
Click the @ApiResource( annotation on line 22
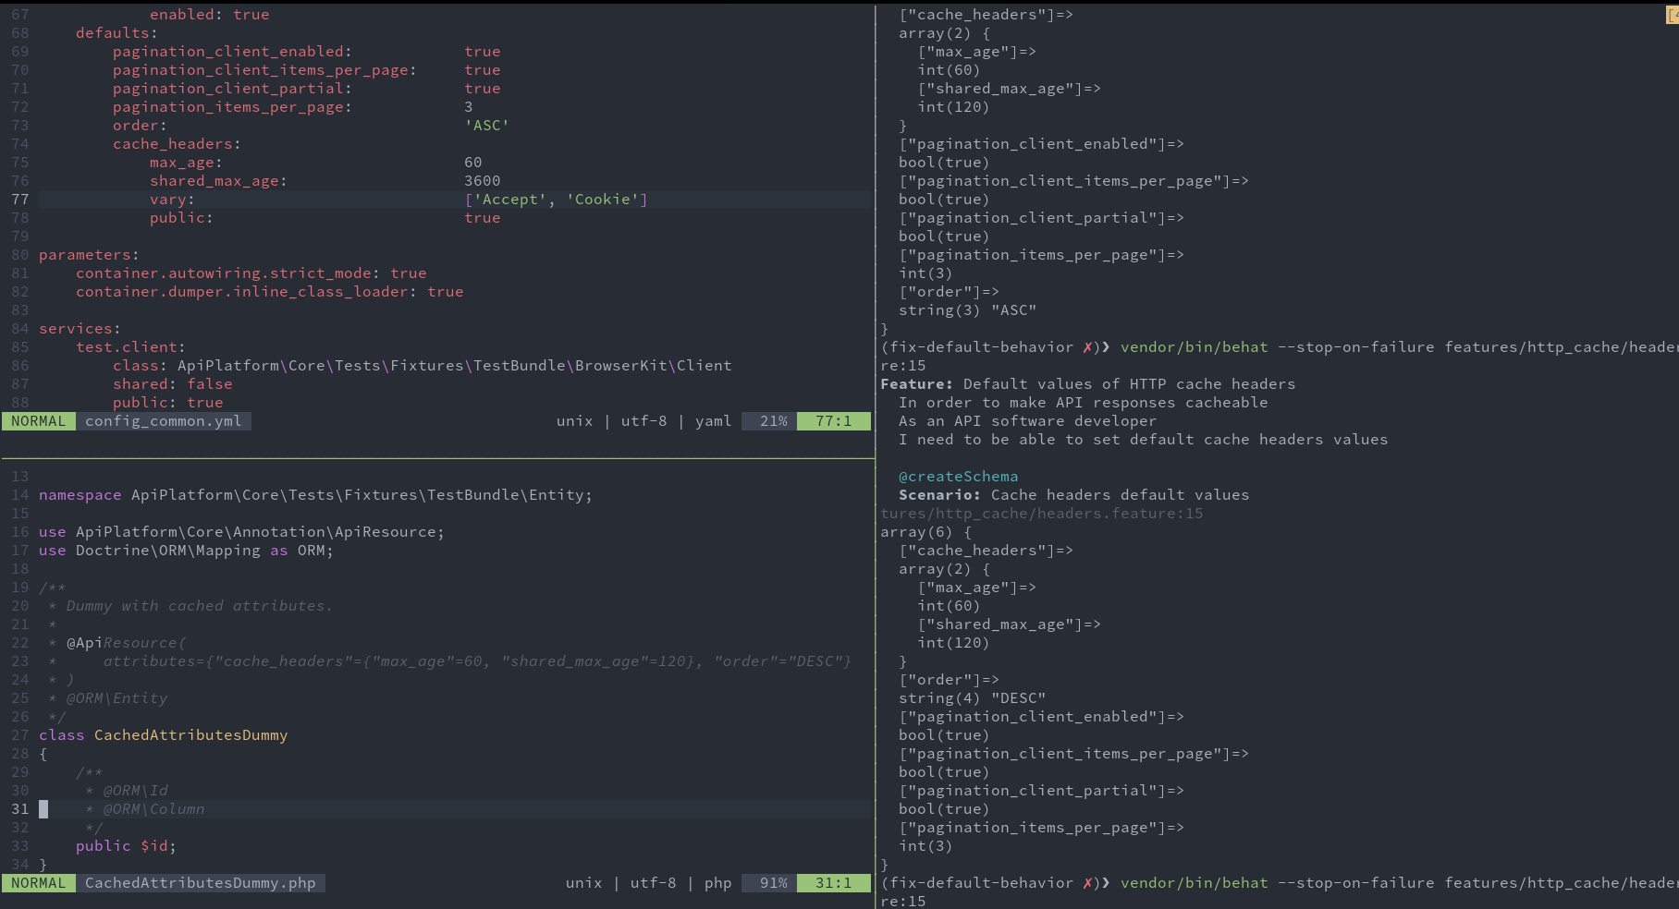(127, 643)
